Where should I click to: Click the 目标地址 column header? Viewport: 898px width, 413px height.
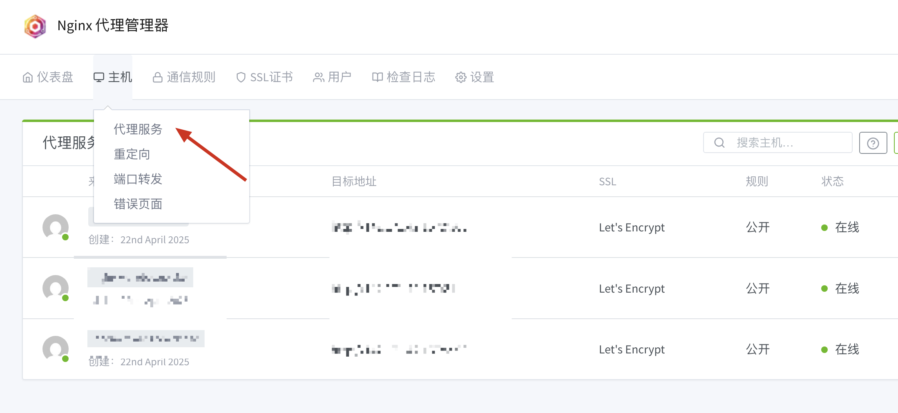354,182
